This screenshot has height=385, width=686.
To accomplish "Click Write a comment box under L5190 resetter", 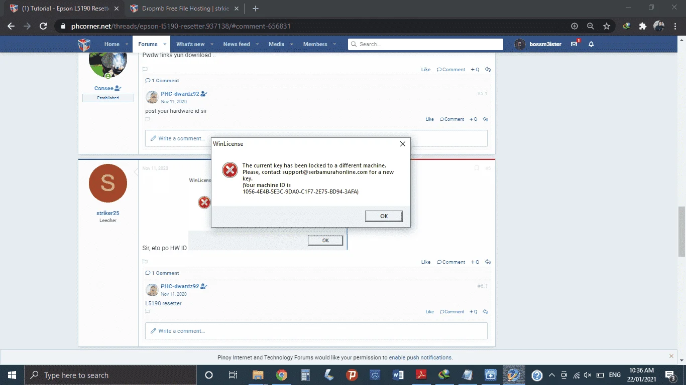I will 316,331.
